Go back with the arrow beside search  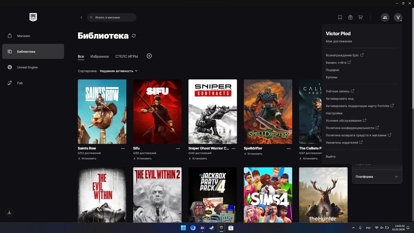(x=81, y=17)
